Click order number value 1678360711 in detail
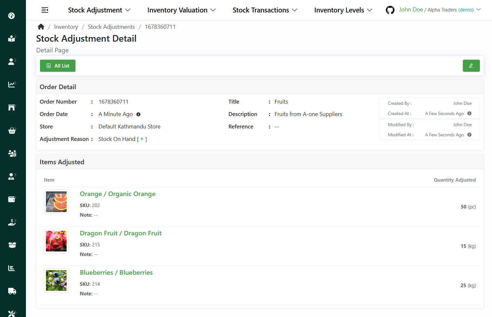The width and height of the screenshot is (492, 317). (x=113, y=102)
